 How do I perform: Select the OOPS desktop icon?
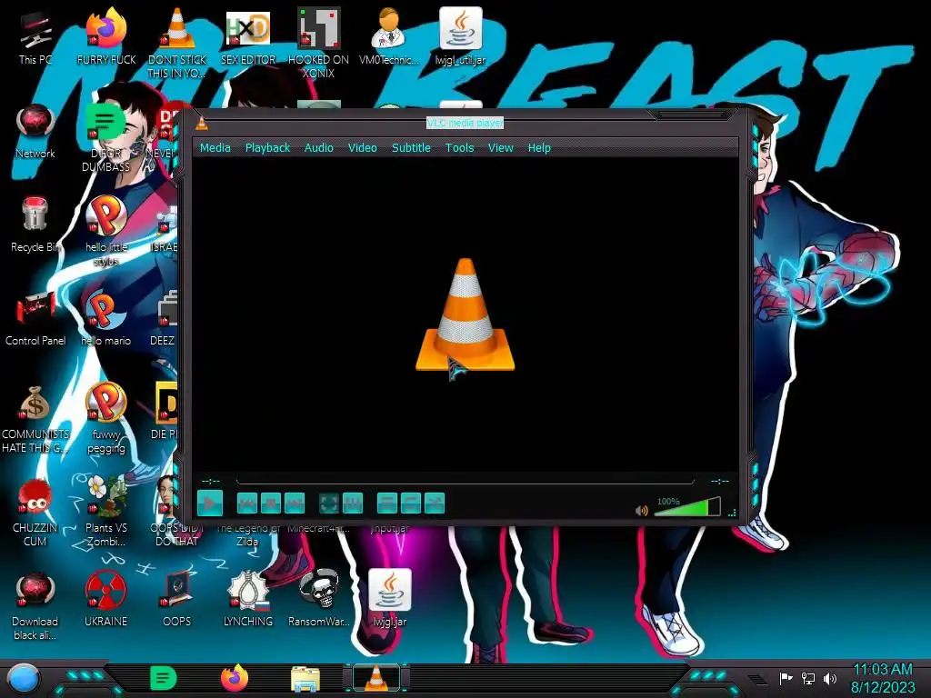(x=177, y=600)
